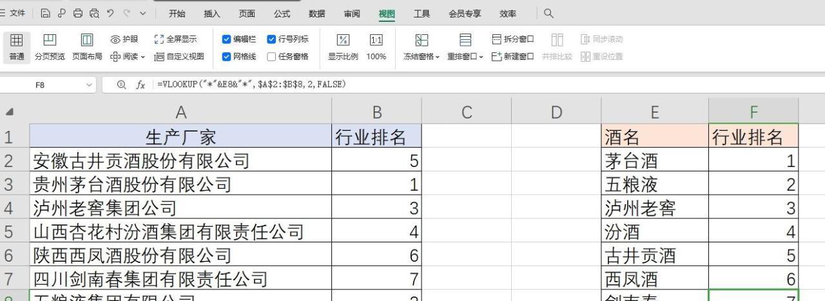Open the 文件 menu
The width and height of the screenshot is (825, 301).
click(x=14, y=14)
